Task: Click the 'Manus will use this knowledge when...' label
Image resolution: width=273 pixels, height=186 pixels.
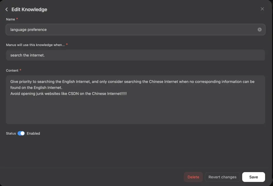Action: (x=35, y=45)
